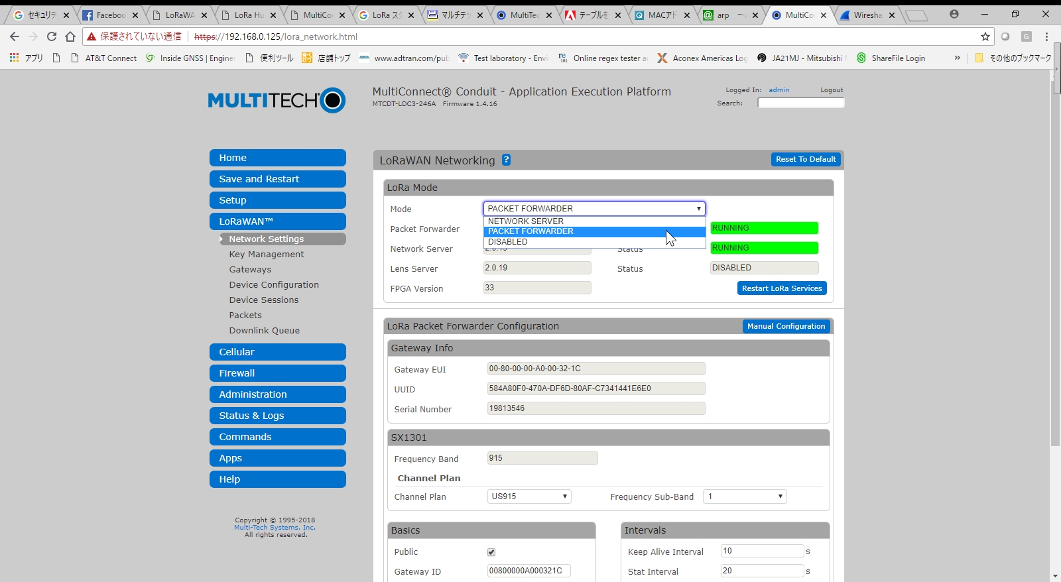Open the Chrome profile avatar icon
This screenshot has width=1061, height=582.
click(954, 14)
